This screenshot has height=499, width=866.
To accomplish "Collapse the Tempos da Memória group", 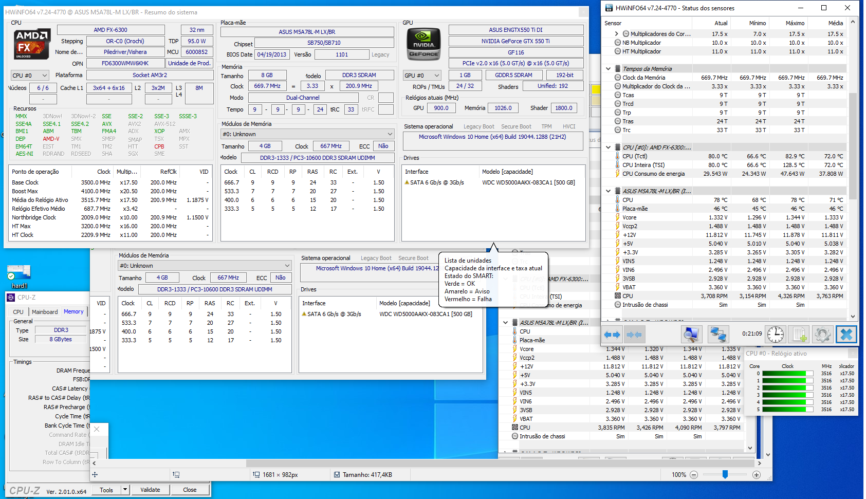I will coord(609,69).
